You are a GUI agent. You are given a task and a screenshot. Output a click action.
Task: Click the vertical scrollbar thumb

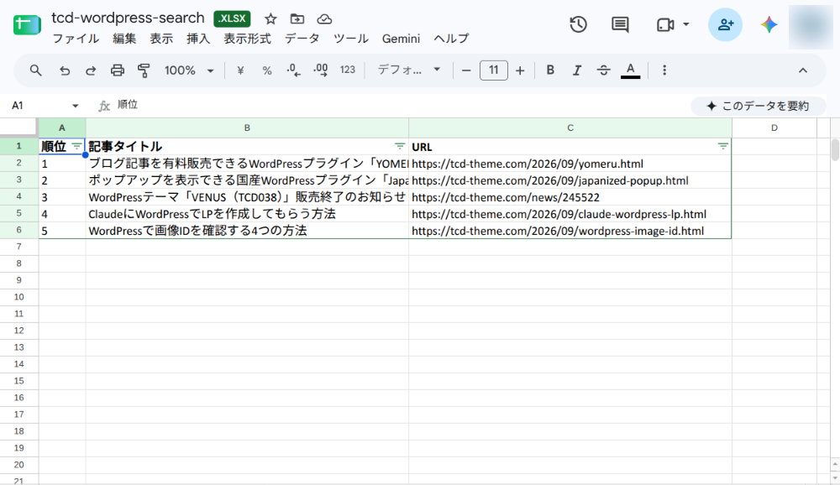[x=835, y=150]
